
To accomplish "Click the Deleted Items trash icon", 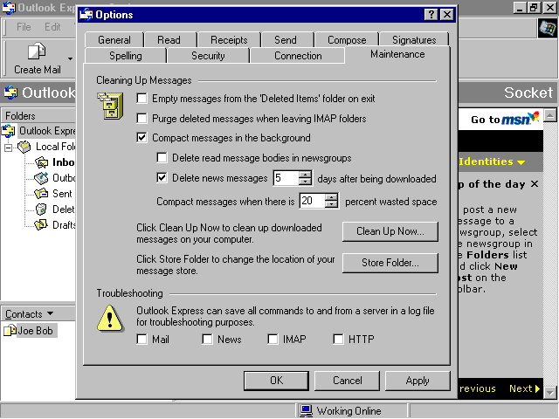I will pyautogui.click(x=41, y=209).
